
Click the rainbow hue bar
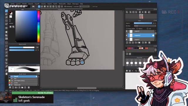coord(38,26)
